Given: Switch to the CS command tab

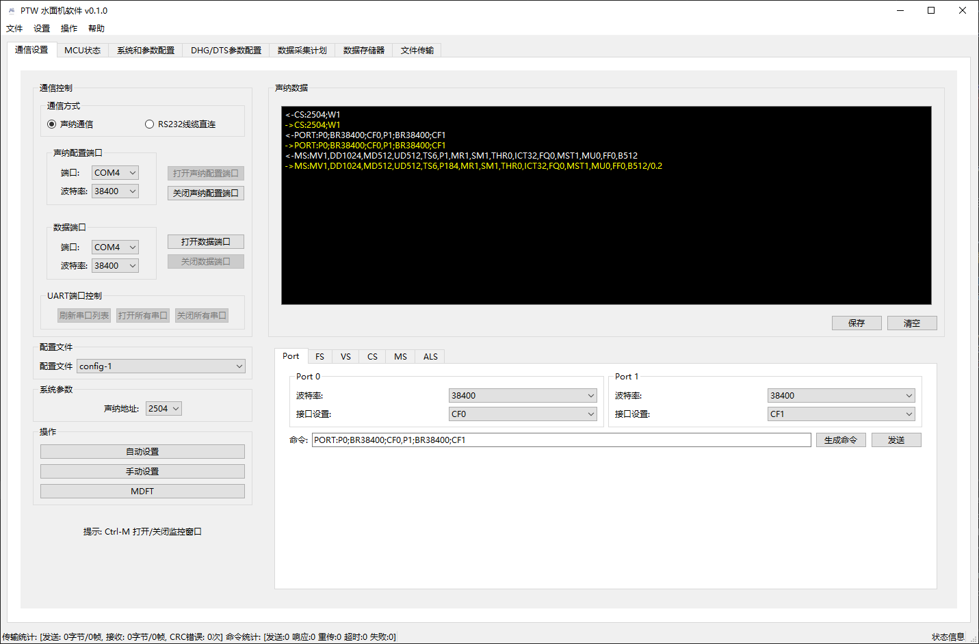Looking at the screenshot, I should (372, 357).
